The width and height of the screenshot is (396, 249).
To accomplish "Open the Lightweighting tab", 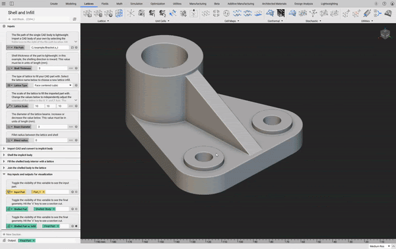I will [x=329, y=4].
